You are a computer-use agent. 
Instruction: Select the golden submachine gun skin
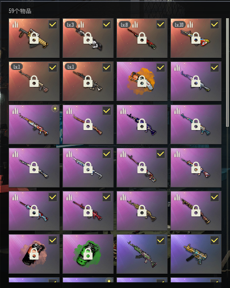pyautogui.click(x=196, y=254)
